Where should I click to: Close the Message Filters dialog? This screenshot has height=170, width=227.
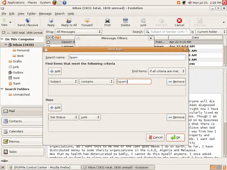(151, 38)
